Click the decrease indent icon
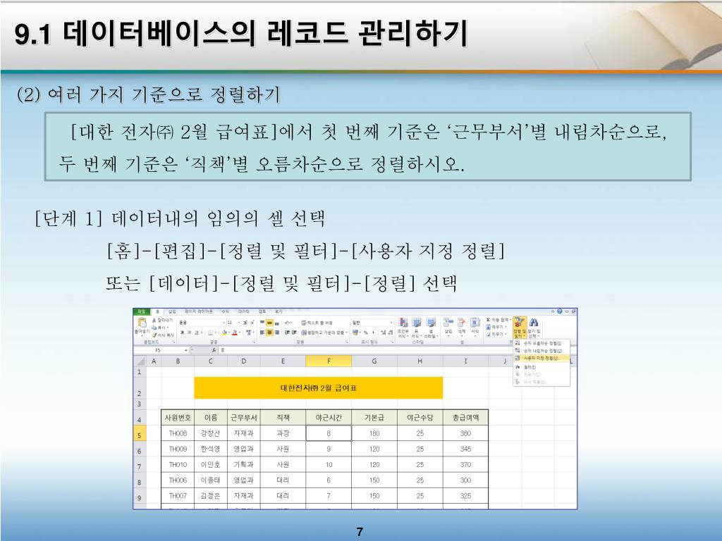This screenshot has width=722, height=541. [x=287, y=332]
